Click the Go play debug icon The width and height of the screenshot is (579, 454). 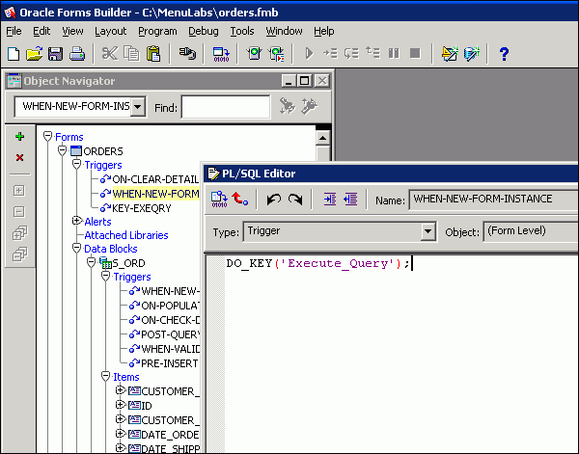[310, 54]
